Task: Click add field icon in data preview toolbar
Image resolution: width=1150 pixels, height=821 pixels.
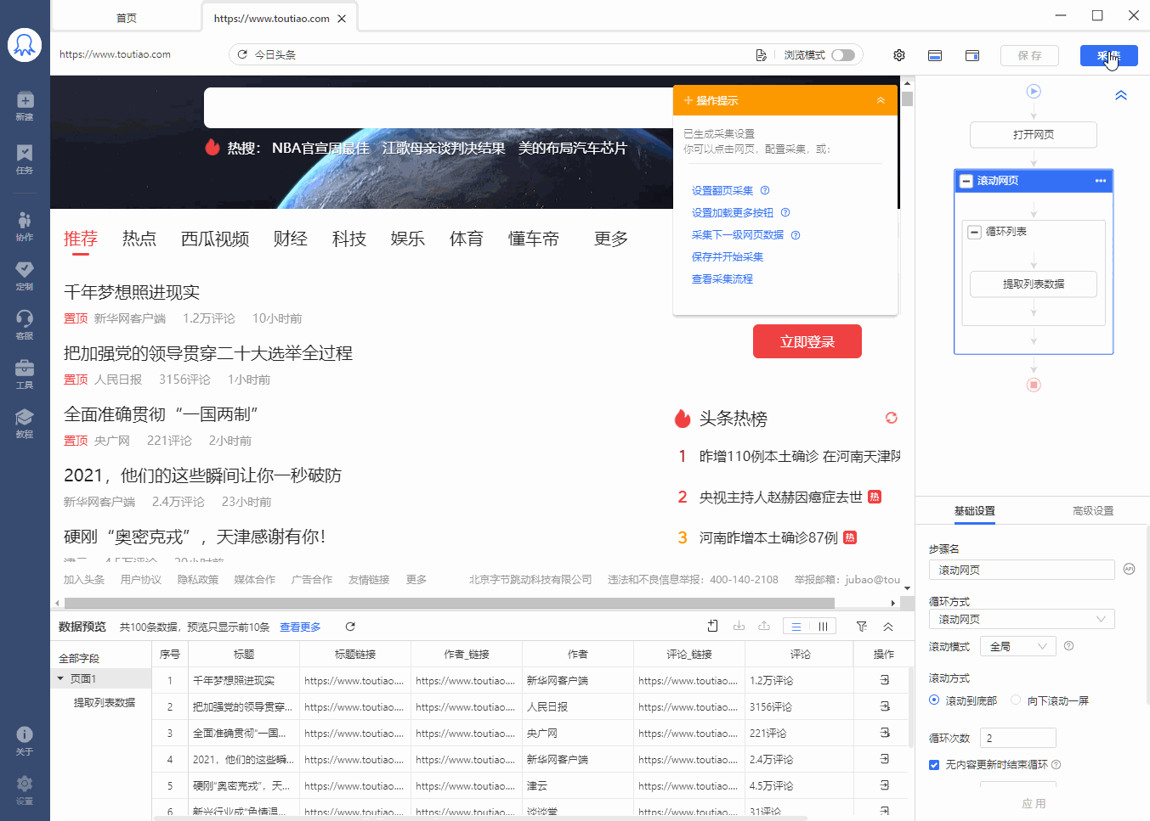Action: pyautogui.click(x=713, y=626)
